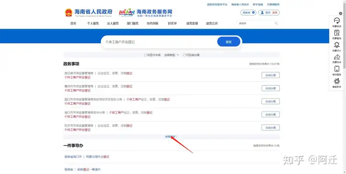Click the 海南省 location selector pill
Image resolution: width=346 pixels, height=174 pixels.
coord(248,13)
